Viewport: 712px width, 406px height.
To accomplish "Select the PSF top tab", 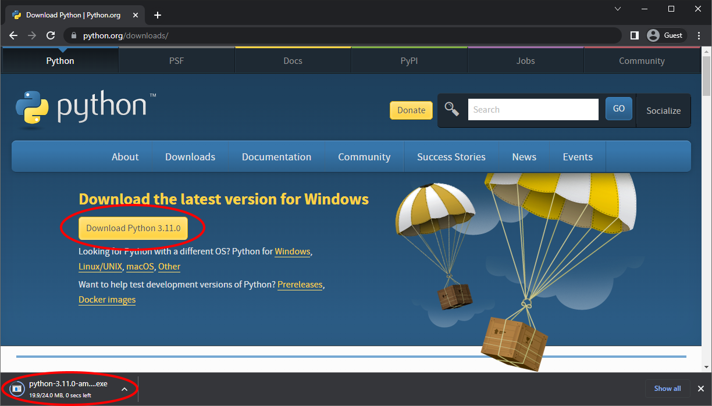I will (x=177, y=60).
